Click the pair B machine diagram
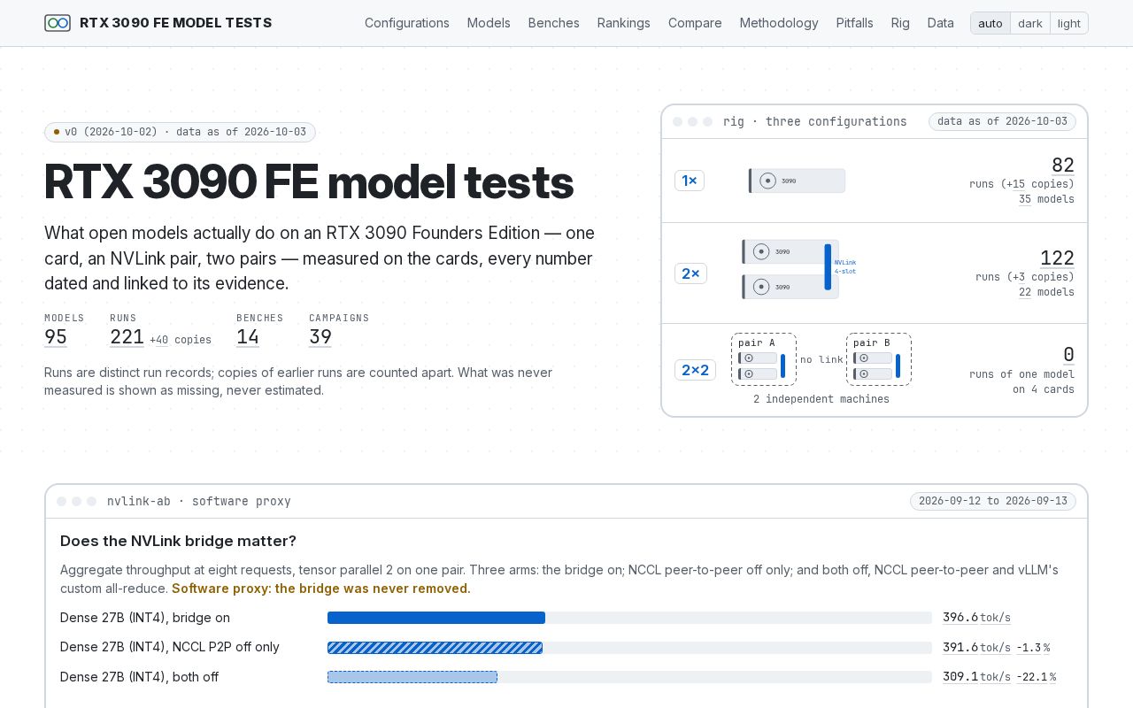This screenshot has height=708, width=1133. click(x=879, y=359)
